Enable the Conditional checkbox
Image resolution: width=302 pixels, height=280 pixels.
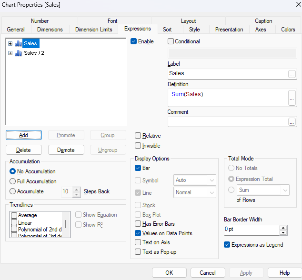coord(171,41)
